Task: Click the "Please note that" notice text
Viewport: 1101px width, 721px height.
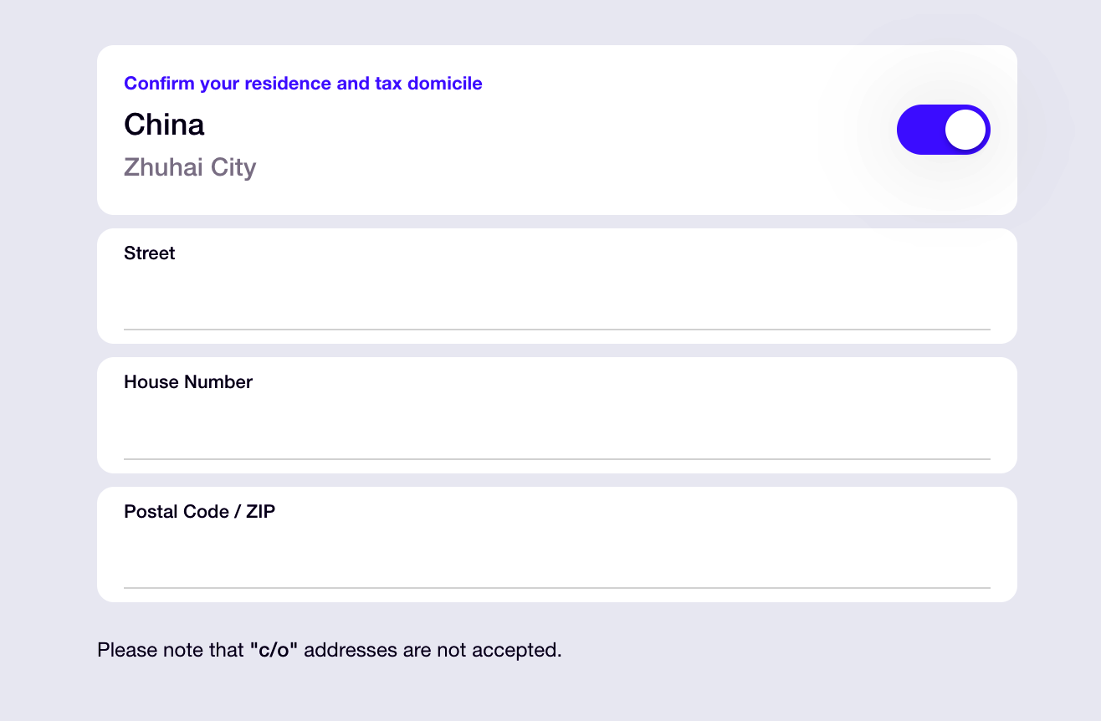Action: click(x=170, y=650)
